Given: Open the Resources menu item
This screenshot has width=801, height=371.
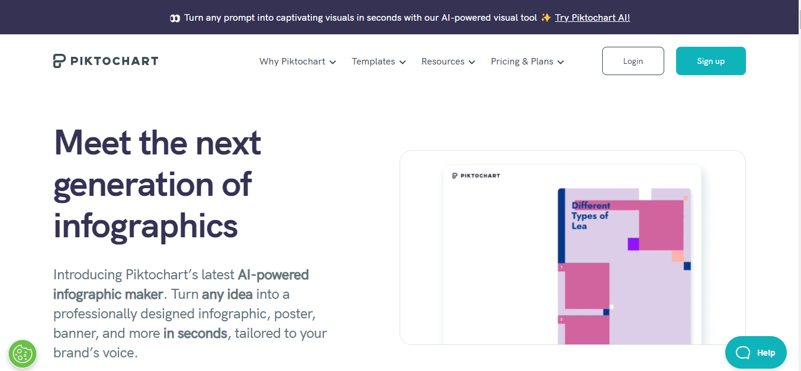Looking at the screenshot, I should pos(448,62).
